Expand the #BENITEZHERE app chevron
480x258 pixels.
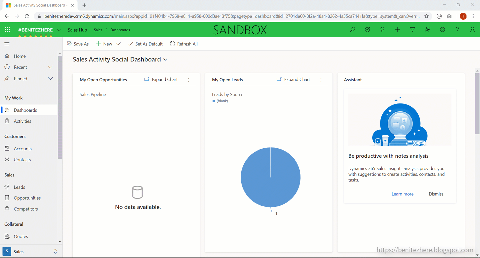[x=59, y=30]
